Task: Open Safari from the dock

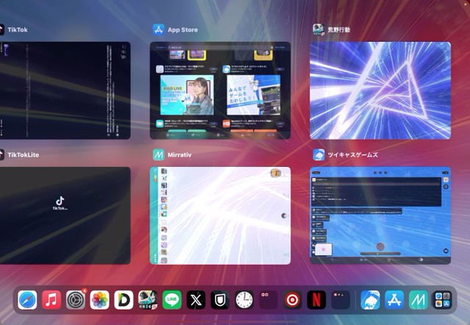Action: coord(27,300)
